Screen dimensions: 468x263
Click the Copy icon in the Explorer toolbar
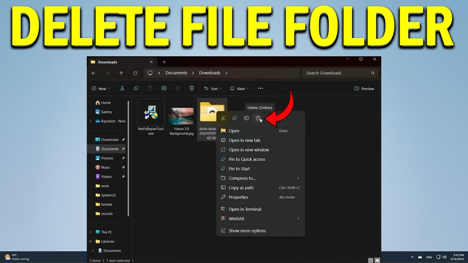(136, 88)
